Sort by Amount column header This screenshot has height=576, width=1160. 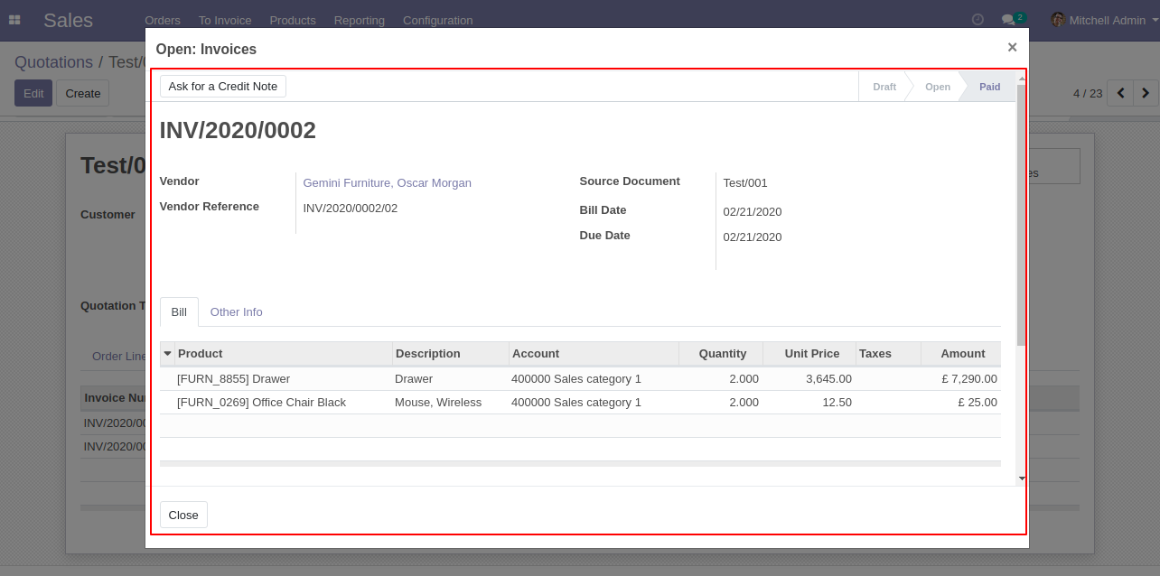(961, 353)
